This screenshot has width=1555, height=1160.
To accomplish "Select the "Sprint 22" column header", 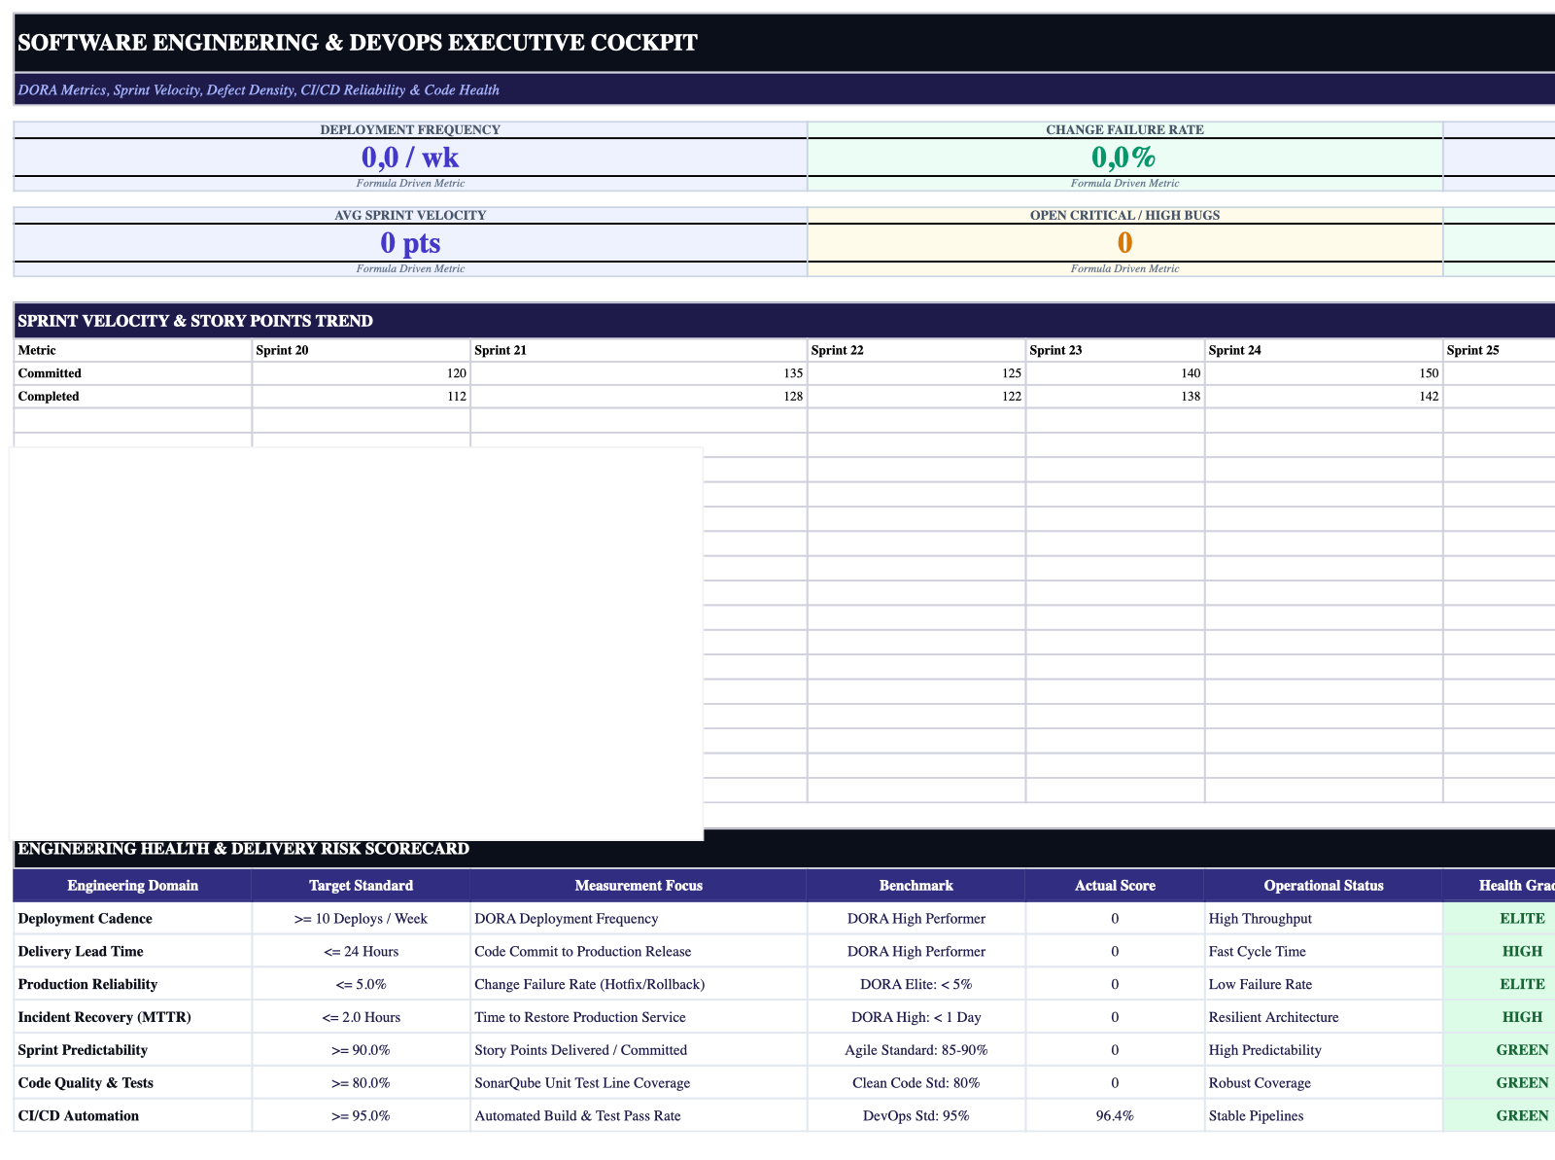I will pyautogui.click(x=916, y=350).
